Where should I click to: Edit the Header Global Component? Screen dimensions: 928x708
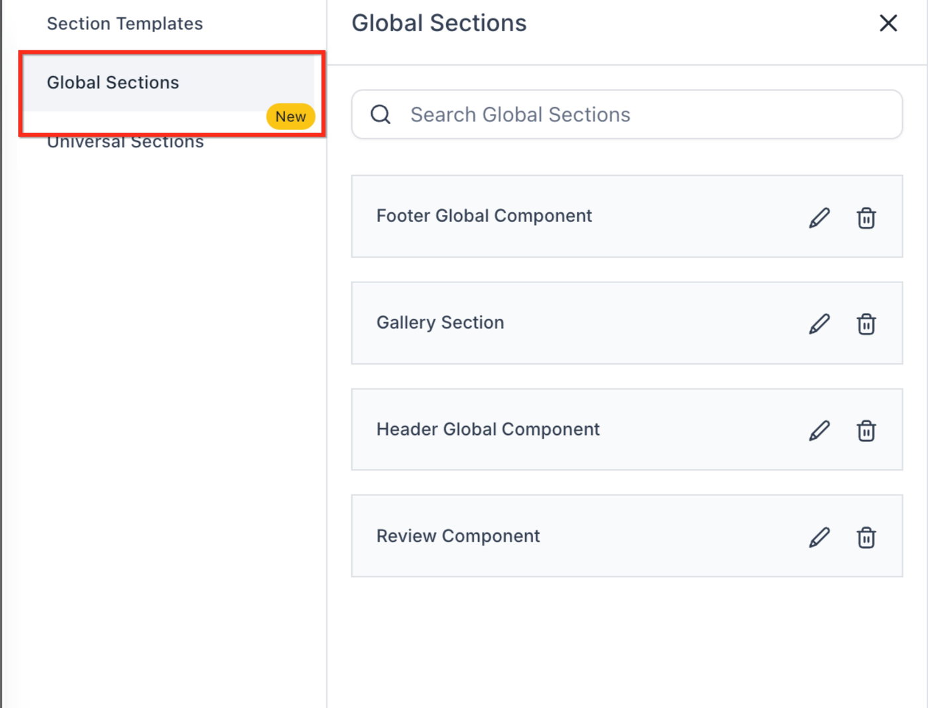click(819, 430)
